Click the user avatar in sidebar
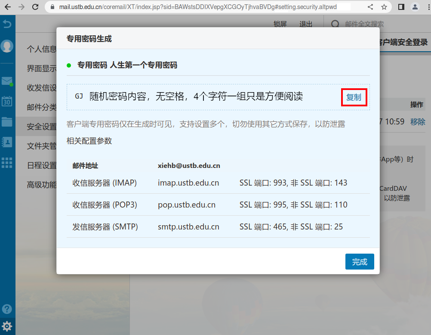 [7, 46]
